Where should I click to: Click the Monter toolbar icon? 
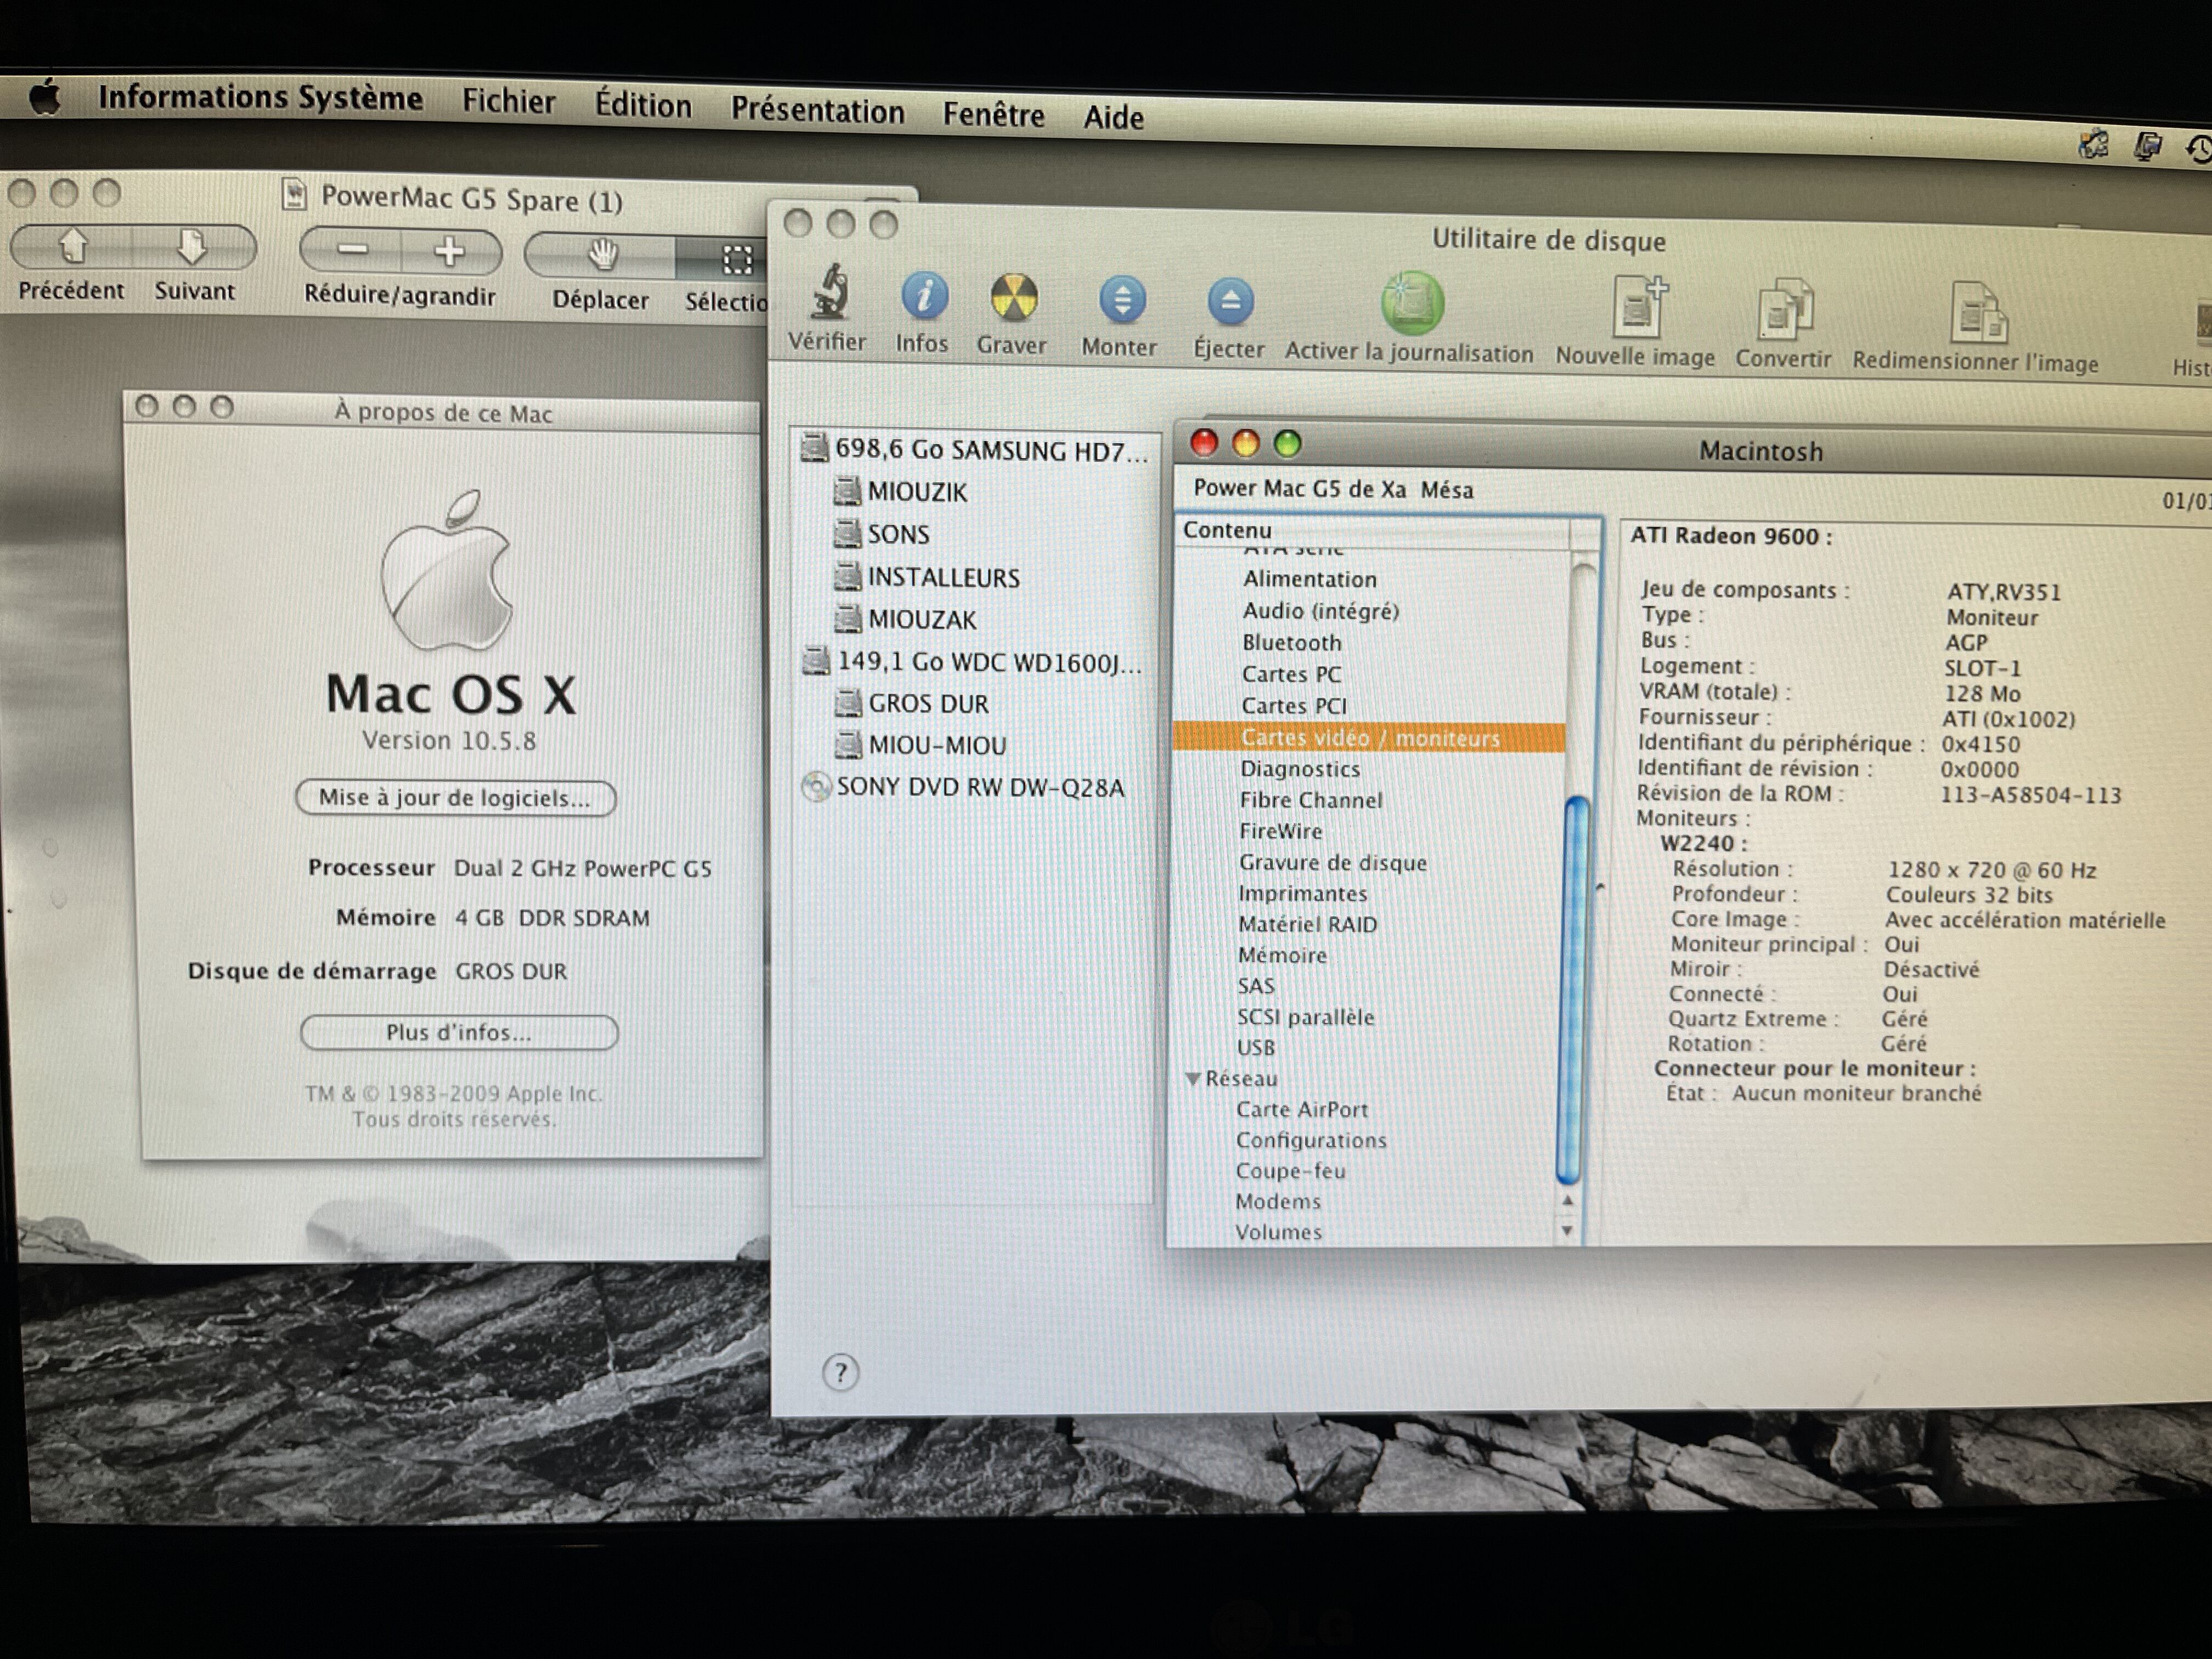pos(1122,300)
